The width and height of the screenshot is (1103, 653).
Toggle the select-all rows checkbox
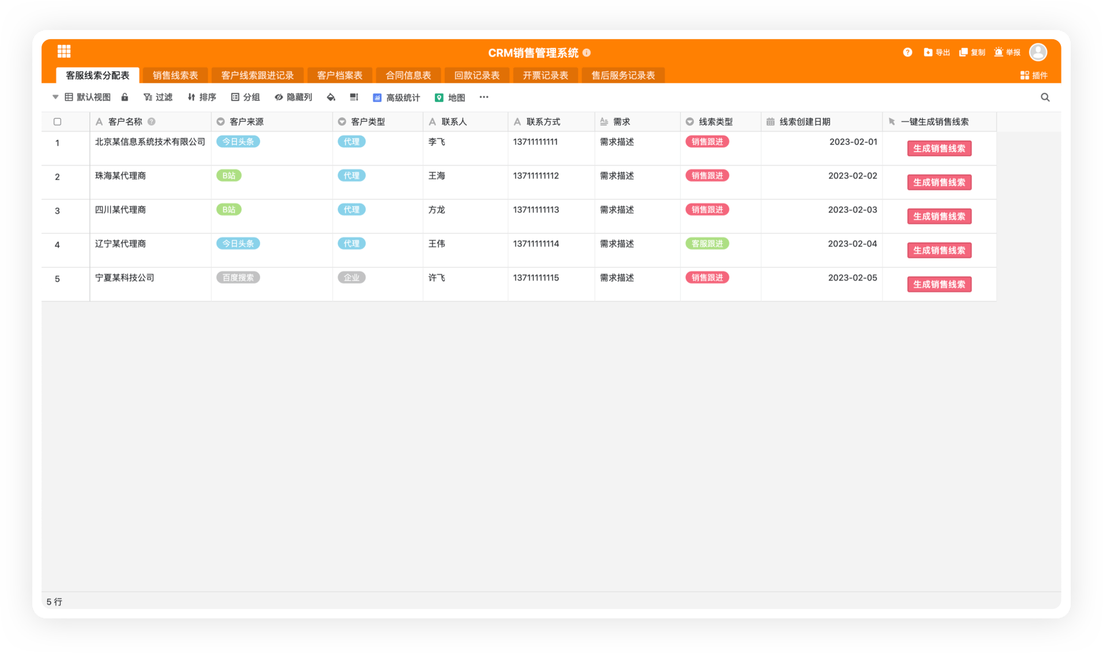tap(57, 122)
